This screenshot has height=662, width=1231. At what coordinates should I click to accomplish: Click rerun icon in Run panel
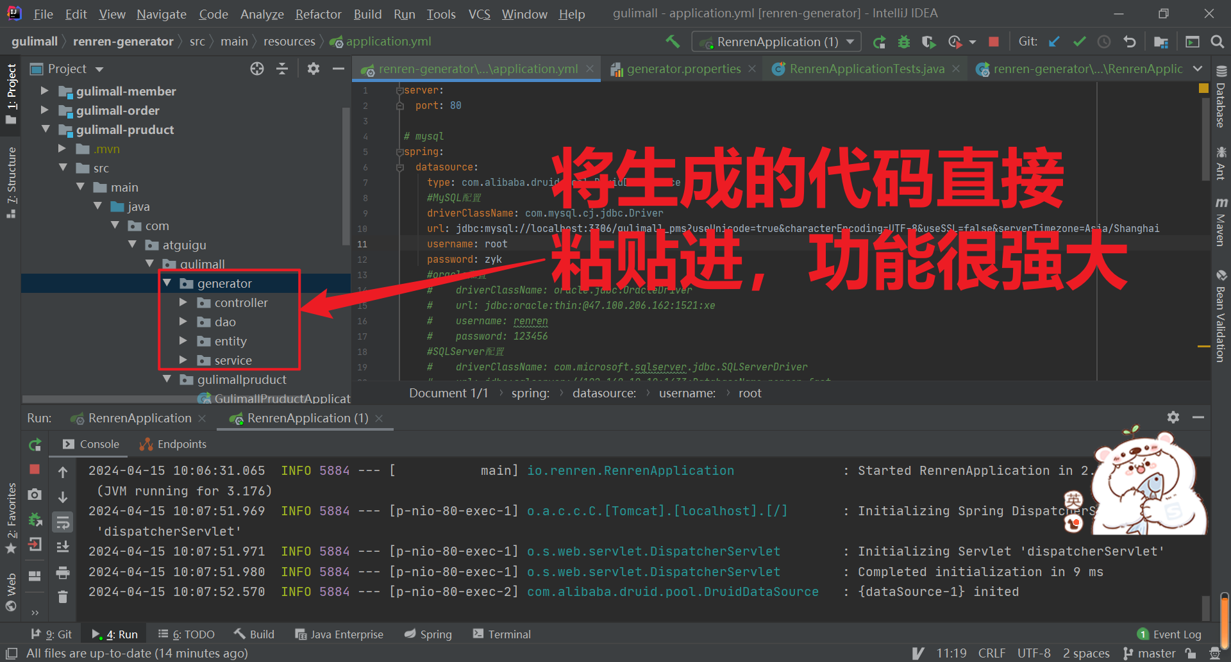pos(35,444)
